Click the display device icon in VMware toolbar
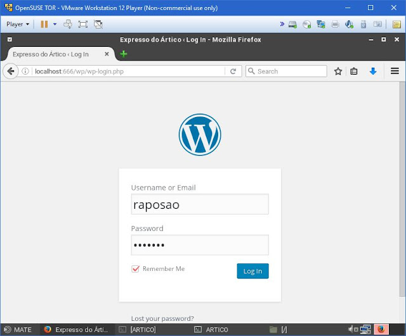The image size is (406, 336). coord(377,24)
